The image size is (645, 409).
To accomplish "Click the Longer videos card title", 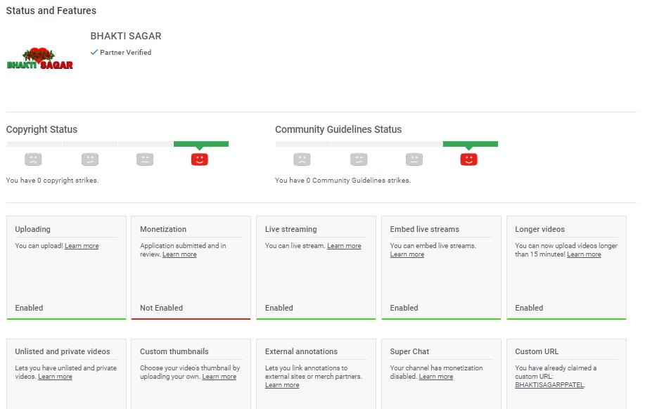I will [539, 229].
